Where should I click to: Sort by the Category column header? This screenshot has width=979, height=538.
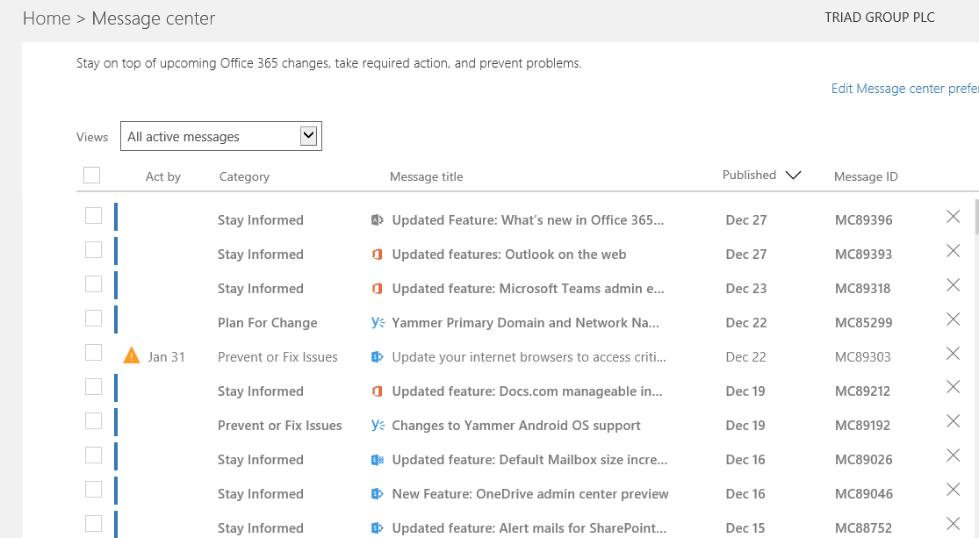pos(244,176)
